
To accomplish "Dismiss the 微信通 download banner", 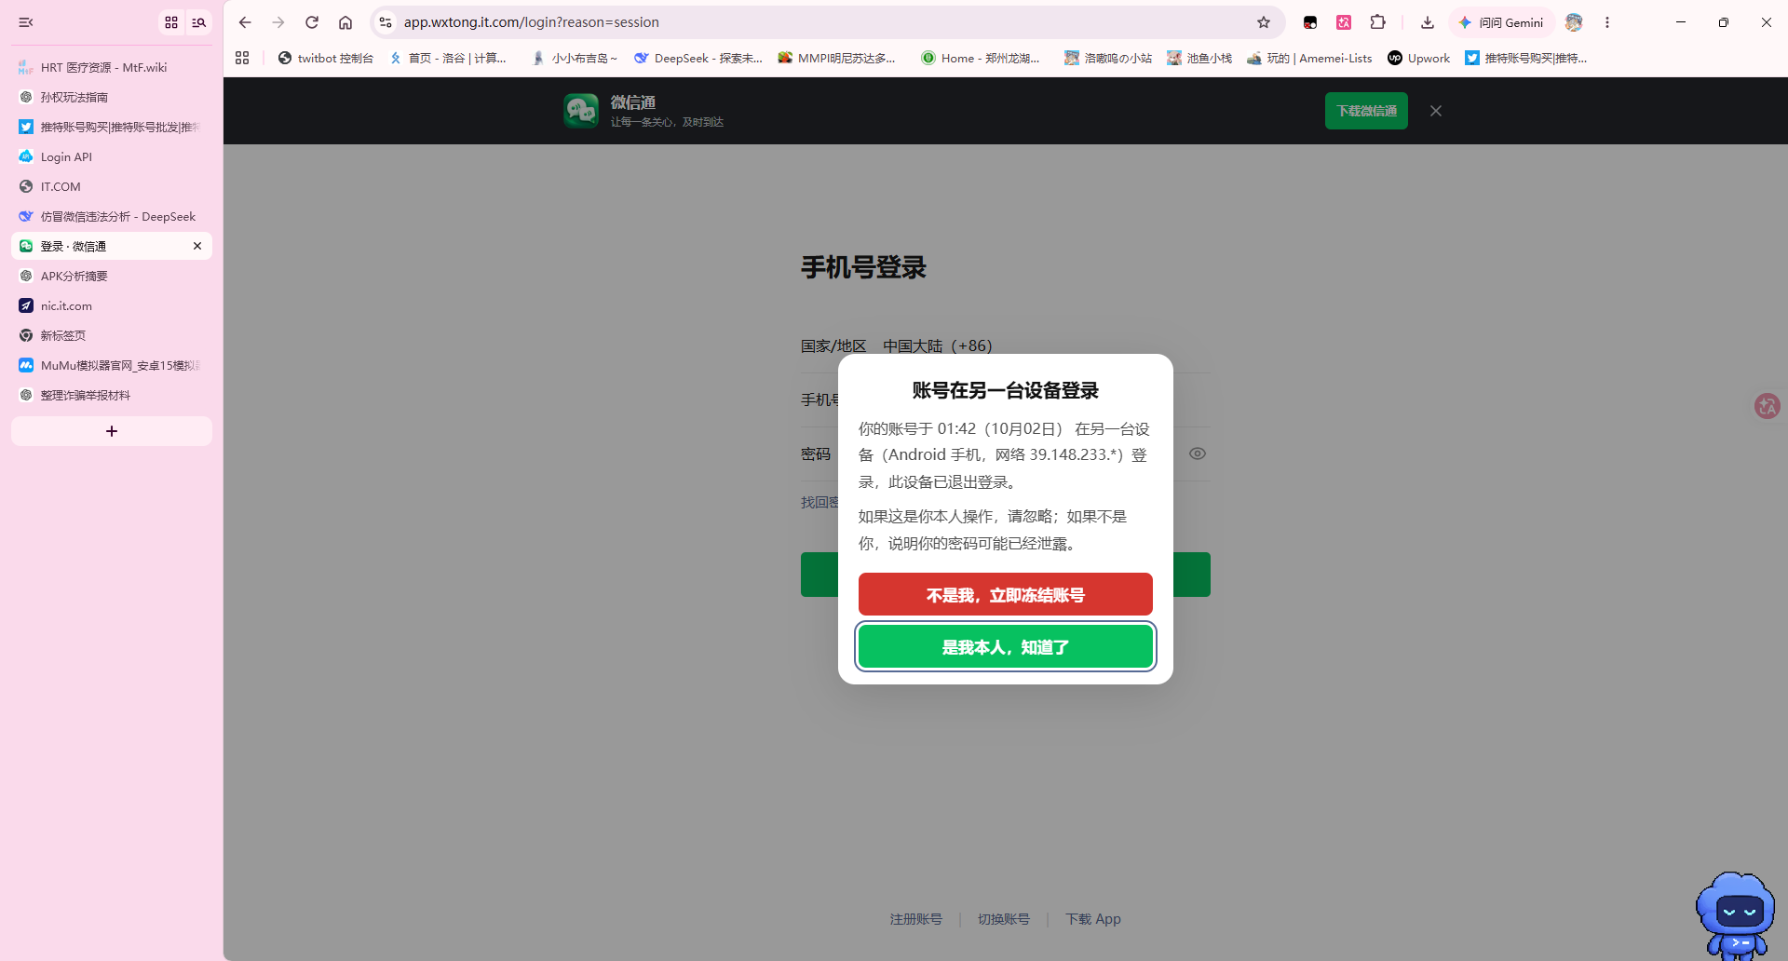I will pos(1436,111).
